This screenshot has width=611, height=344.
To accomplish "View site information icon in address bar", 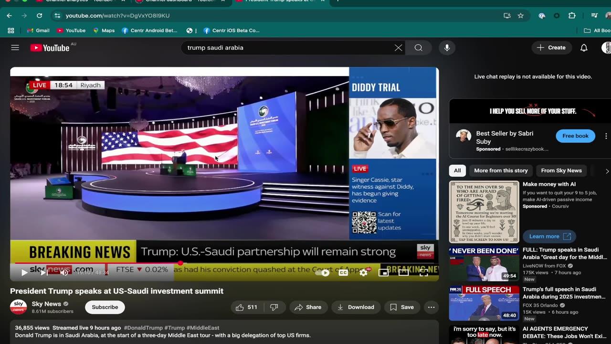I will pos(57,16).
